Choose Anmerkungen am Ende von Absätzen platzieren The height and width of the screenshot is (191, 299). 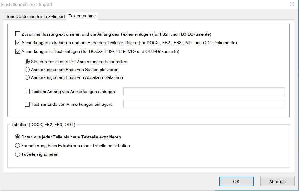point(27,77)
